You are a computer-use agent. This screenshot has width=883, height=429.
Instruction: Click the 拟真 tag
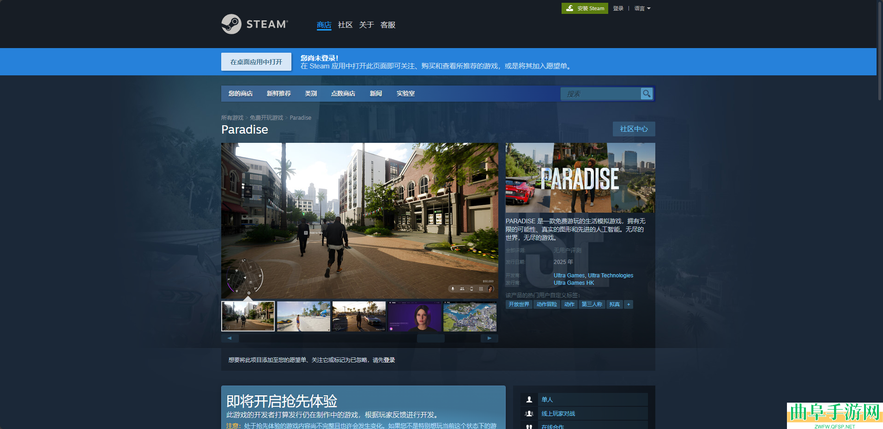point(615,304)
